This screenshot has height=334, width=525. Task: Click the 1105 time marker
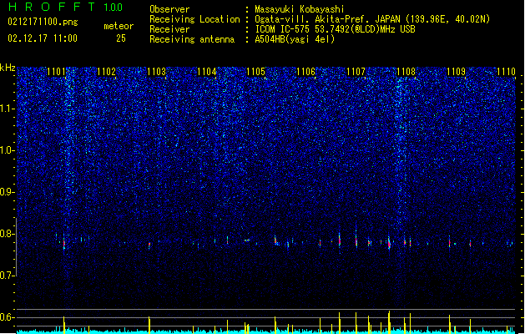click(x=255, y=72)
